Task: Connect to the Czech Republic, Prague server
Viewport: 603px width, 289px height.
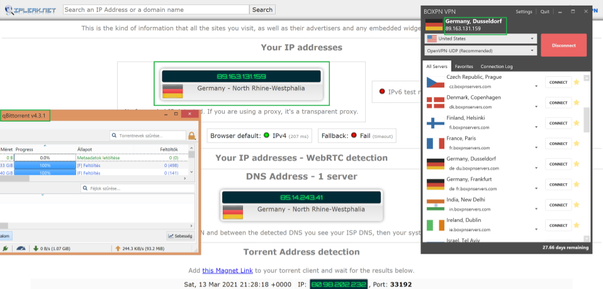Action: [558, 82]
